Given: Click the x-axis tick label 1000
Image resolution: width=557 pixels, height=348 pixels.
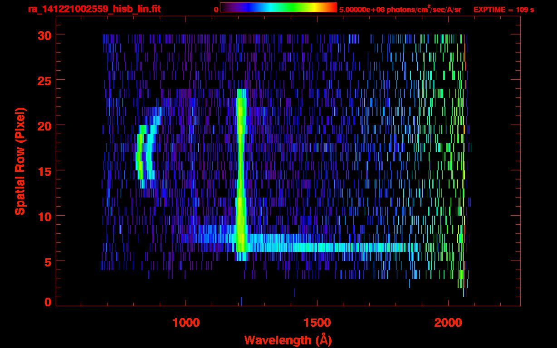Looking at the screenshot, I should click(186, 323).
